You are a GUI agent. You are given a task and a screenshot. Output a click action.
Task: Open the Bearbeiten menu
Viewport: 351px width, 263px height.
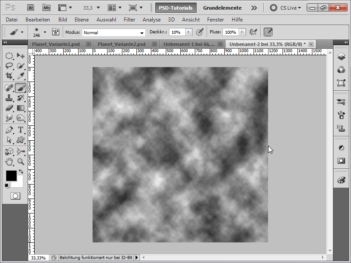pos(38,20)
